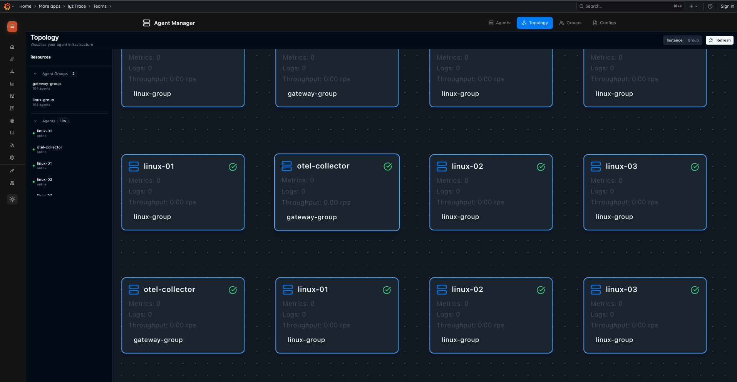This screenshot has height=382, width=737.
Task: Open the orange hamburger menu button
Action: (12, 27)
